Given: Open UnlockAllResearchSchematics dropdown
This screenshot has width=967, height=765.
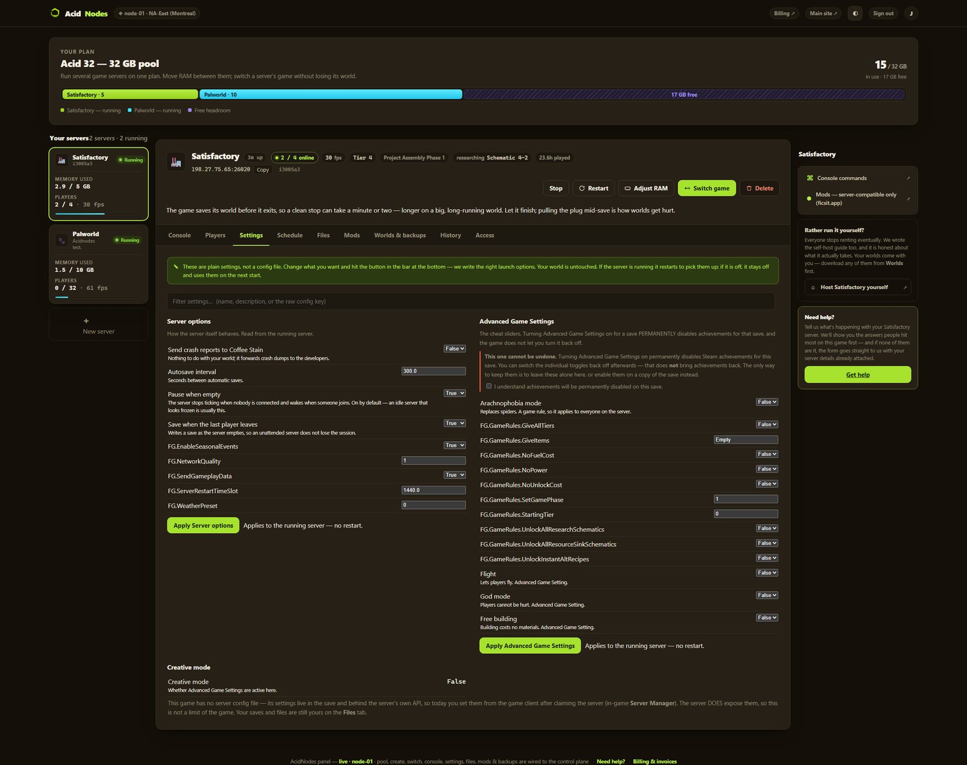Looking at the screenshot, I should click(x=767, y=528).
